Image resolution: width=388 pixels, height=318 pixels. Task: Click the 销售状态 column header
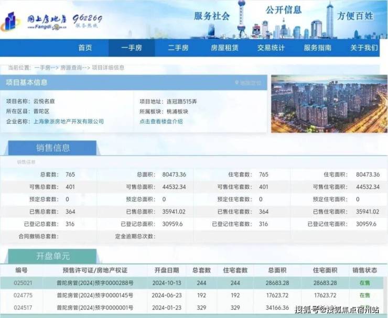365,270
